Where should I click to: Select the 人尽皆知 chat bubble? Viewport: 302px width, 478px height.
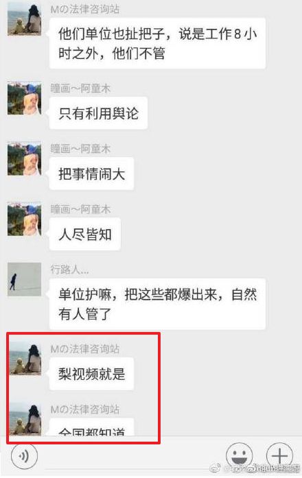tap(85, 234)
